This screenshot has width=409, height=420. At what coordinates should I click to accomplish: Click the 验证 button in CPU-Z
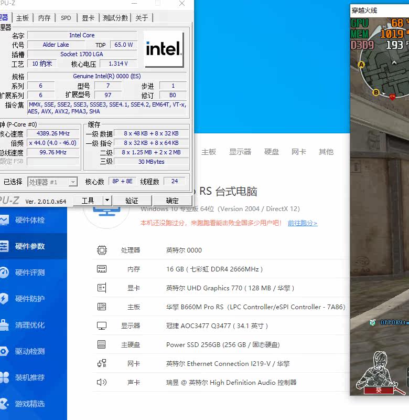132,201
